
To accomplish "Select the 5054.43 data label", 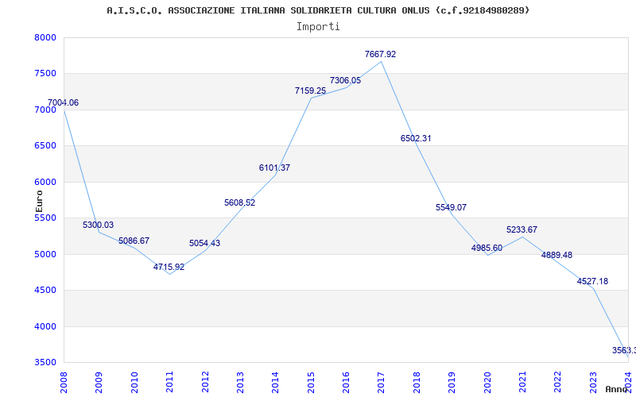I will tap(204, 244).
